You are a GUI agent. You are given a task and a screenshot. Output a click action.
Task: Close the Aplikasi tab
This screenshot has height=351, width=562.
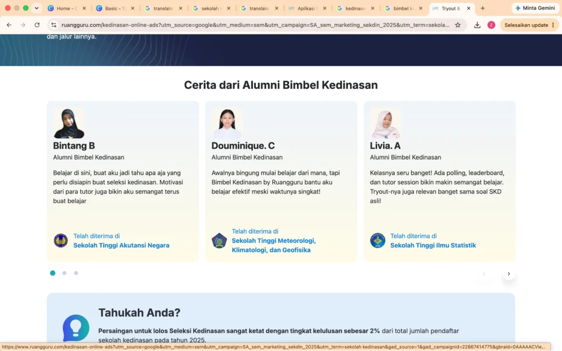click(x=324, y=8)
